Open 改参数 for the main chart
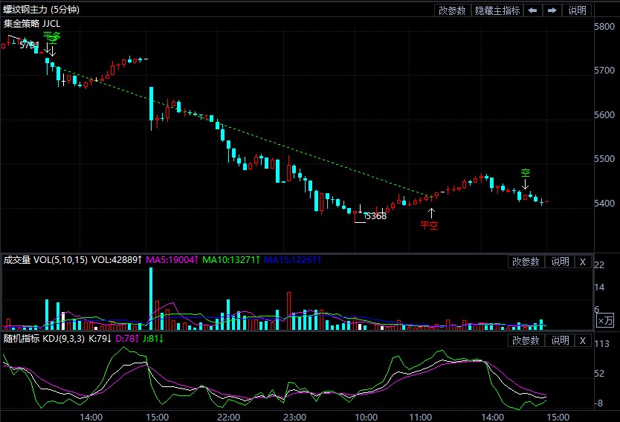The height and width of the screenshot is (422, 620). [x=452, y=10]
